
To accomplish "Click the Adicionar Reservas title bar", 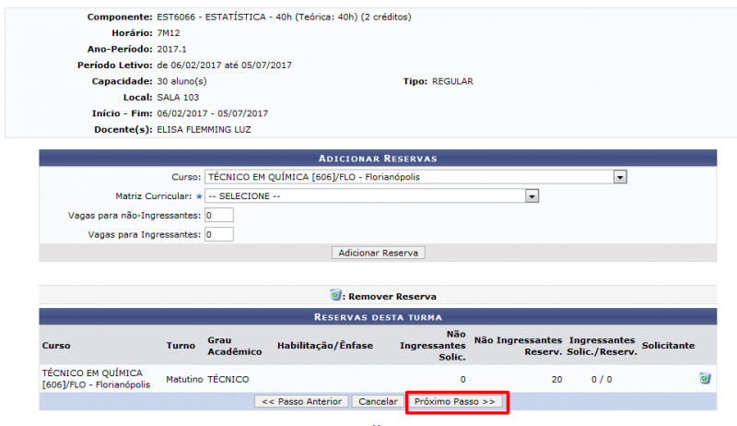I will (377, 159).
